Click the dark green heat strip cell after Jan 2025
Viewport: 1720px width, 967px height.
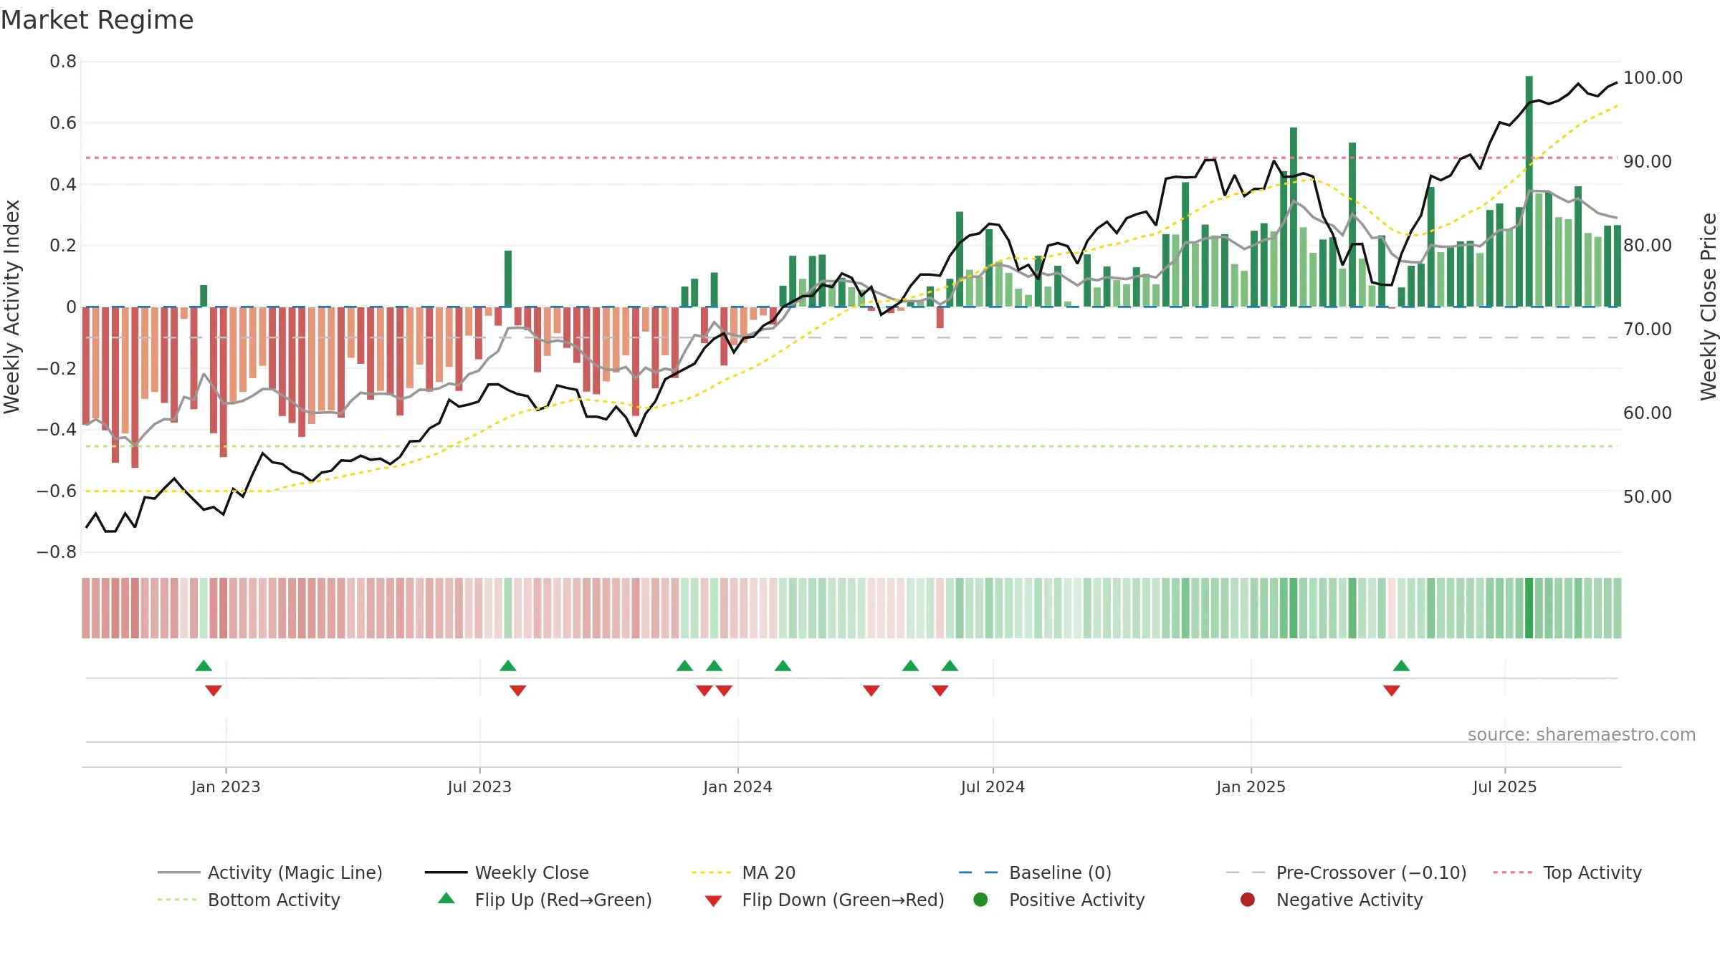click(x=1294, y=608)
